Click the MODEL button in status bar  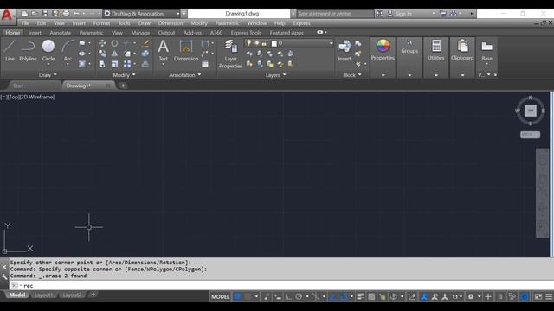pos(220,296)
